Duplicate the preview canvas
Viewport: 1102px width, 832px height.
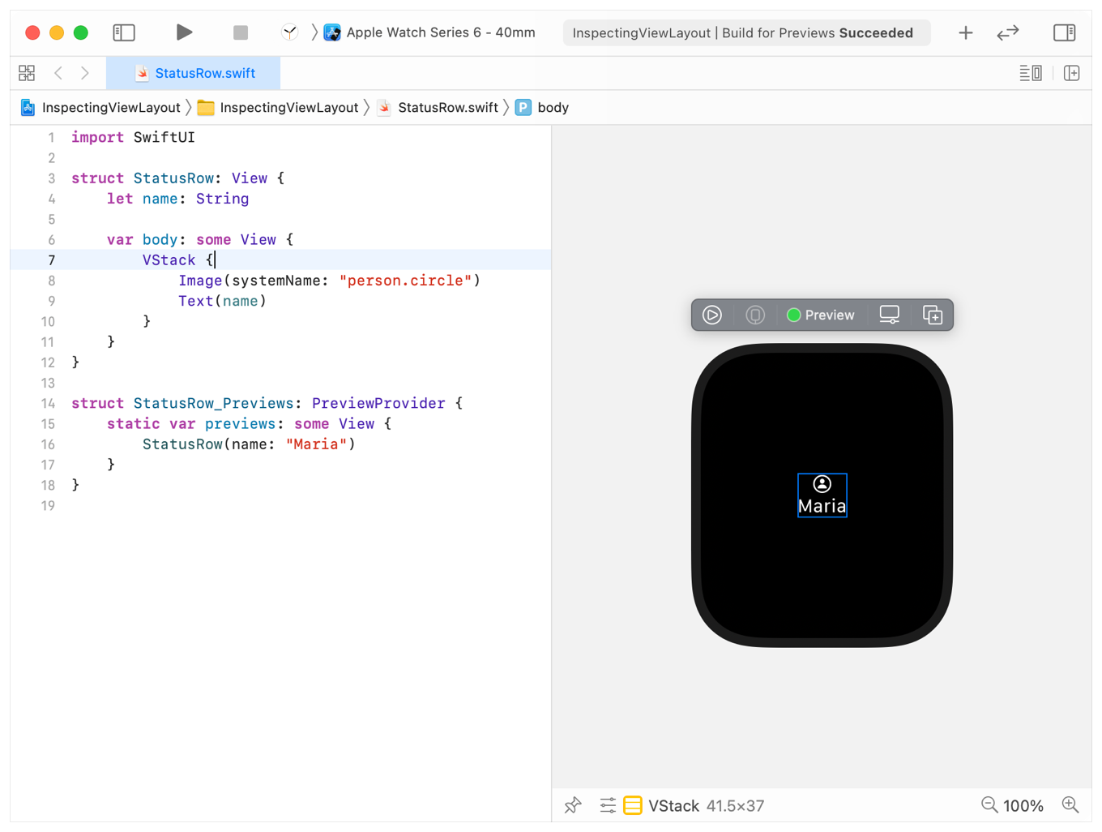[x=933, y=315]
